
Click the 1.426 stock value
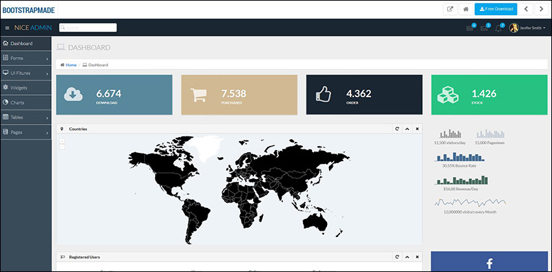tap(484, 94)
